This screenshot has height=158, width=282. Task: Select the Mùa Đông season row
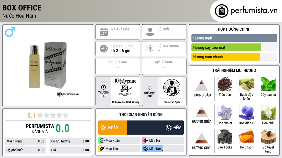(x=163, y=149)
